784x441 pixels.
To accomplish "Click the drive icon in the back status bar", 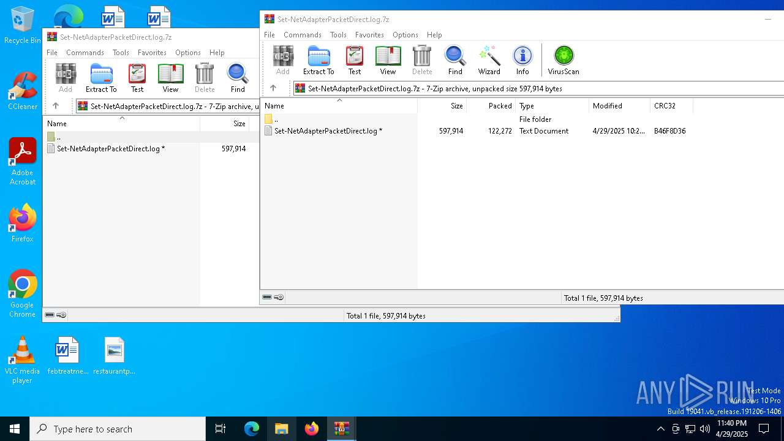I will tap(50, 315).
